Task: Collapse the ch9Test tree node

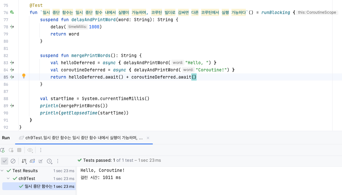Action: click(8, 178)
